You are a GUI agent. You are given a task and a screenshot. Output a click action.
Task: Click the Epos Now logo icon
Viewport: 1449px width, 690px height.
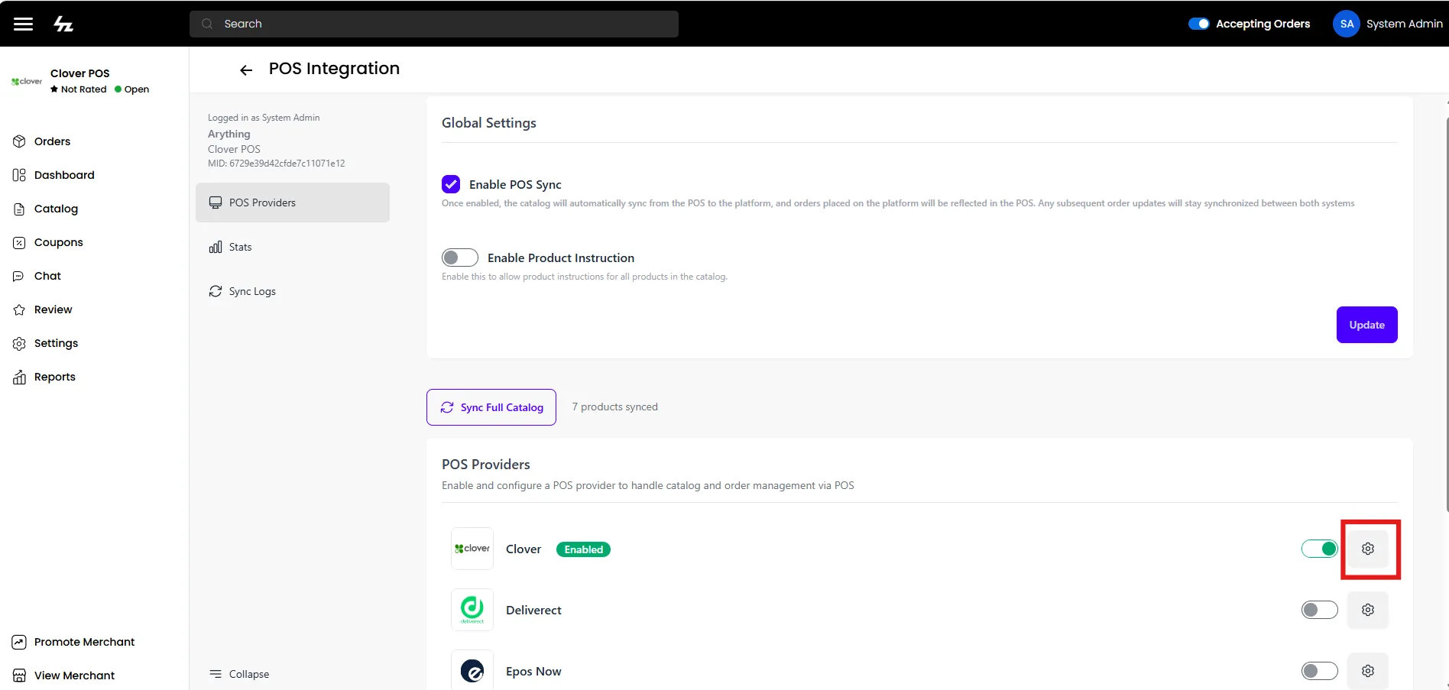coord(472,671)
